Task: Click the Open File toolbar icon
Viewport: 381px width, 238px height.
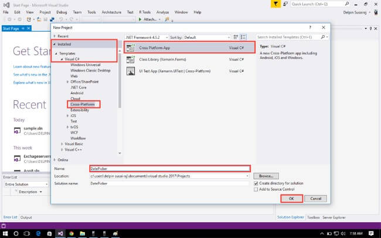Action: tap(39, 19)
